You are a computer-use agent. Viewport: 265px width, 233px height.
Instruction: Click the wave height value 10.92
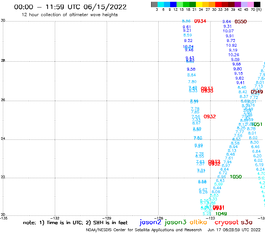click(x=231, y=46)
